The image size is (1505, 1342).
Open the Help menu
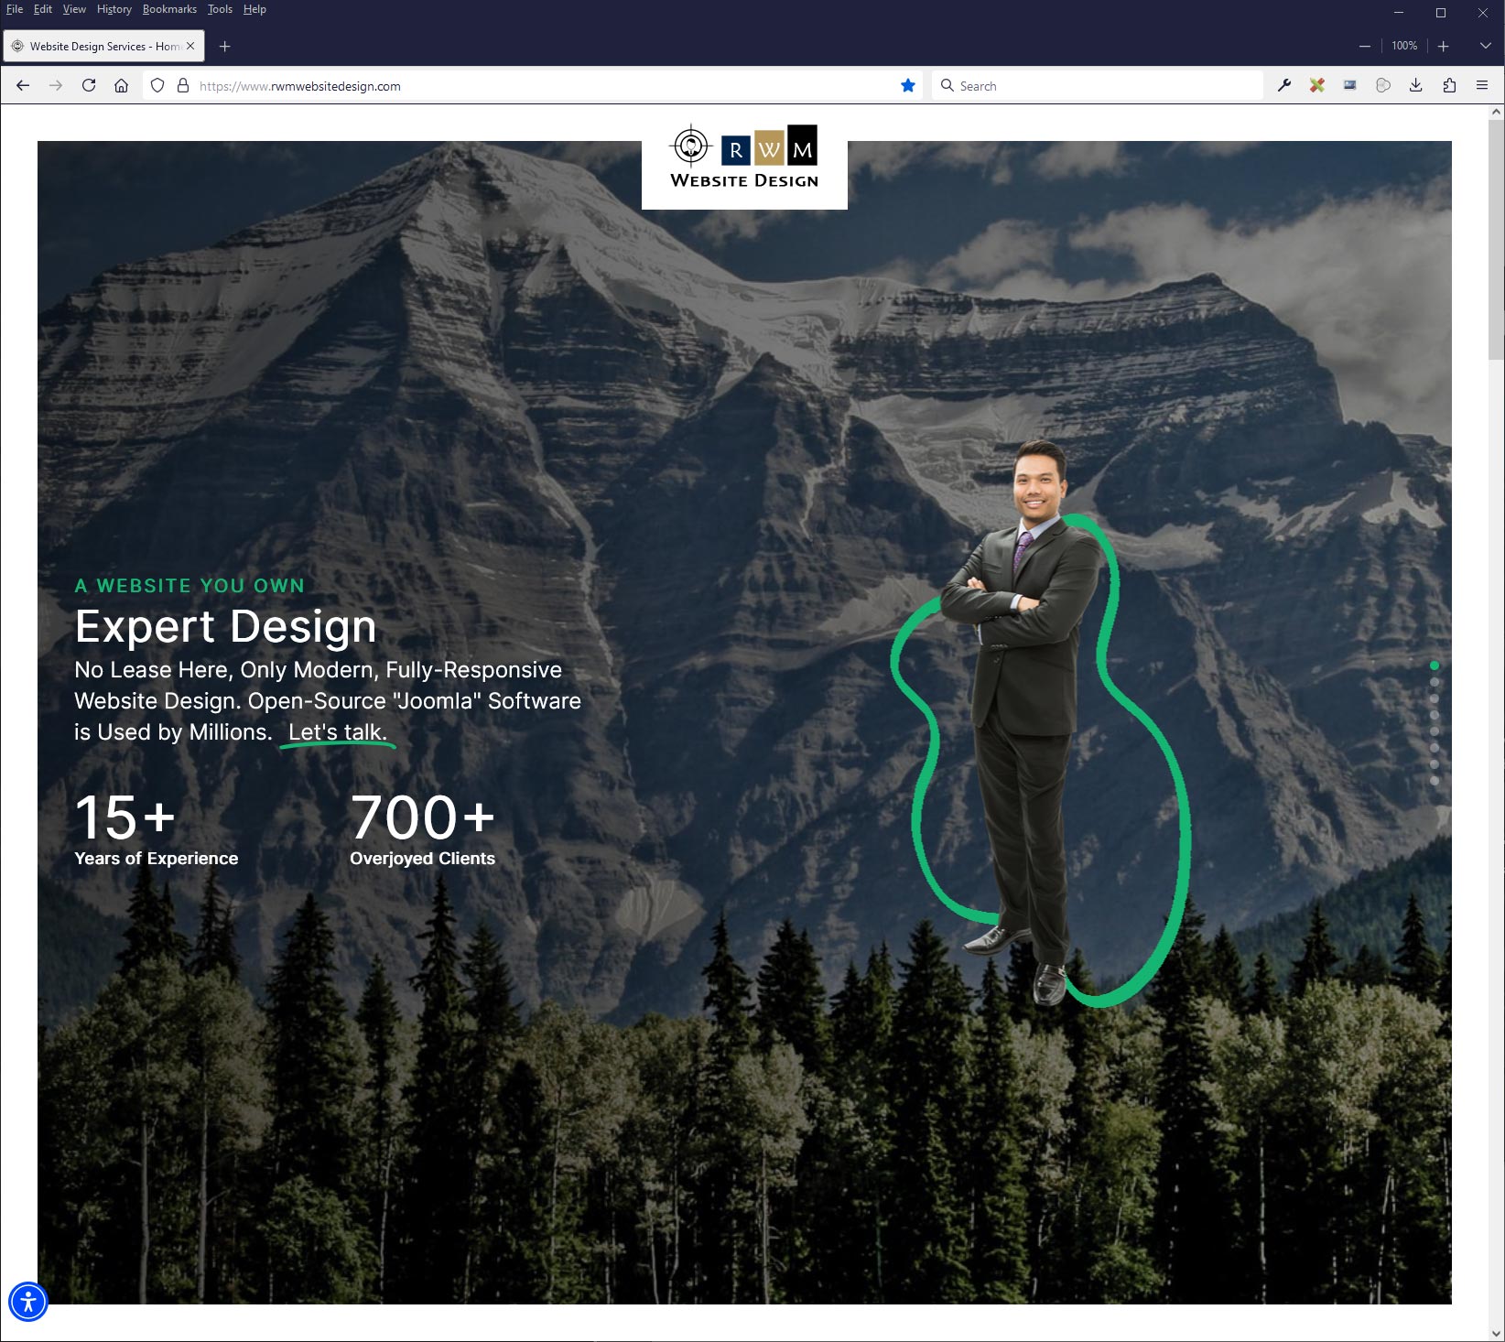254,9
